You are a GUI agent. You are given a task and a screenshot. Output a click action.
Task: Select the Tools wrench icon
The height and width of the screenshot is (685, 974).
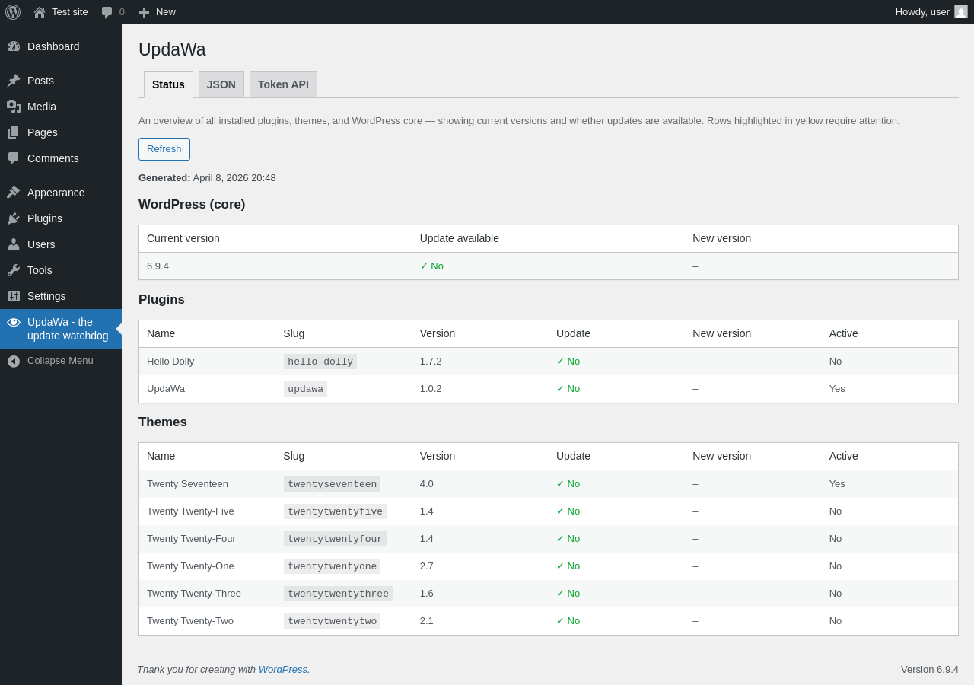(14, 270)
